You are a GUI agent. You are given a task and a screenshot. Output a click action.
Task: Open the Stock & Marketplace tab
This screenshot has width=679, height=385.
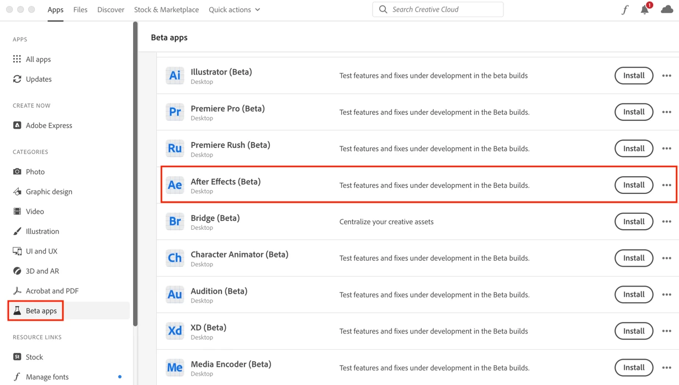tap(166, 9)
